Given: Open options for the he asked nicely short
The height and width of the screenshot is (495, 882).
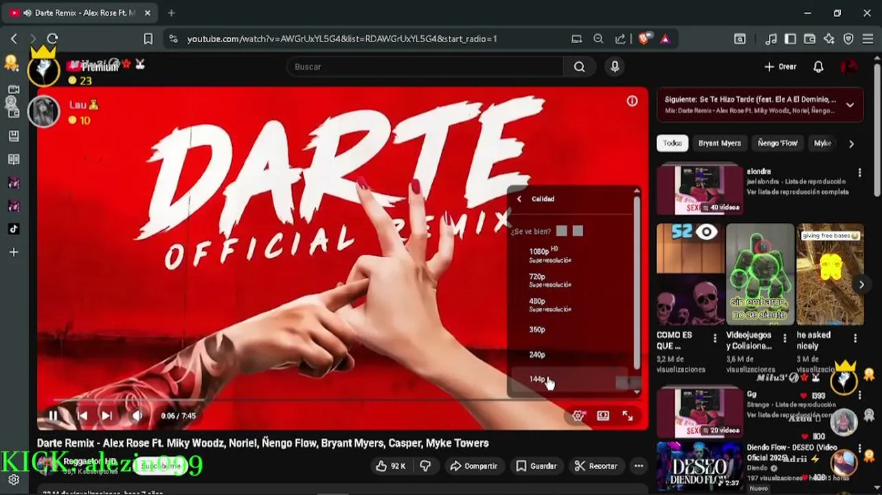Looking at the screenshot, I should [855, 338].
